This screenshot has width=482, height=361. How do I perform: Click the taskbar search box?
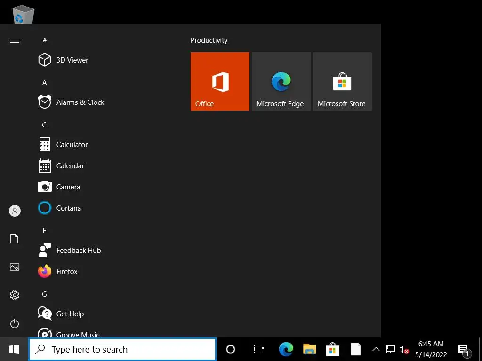pyautogui.click(x=123, y=349)
